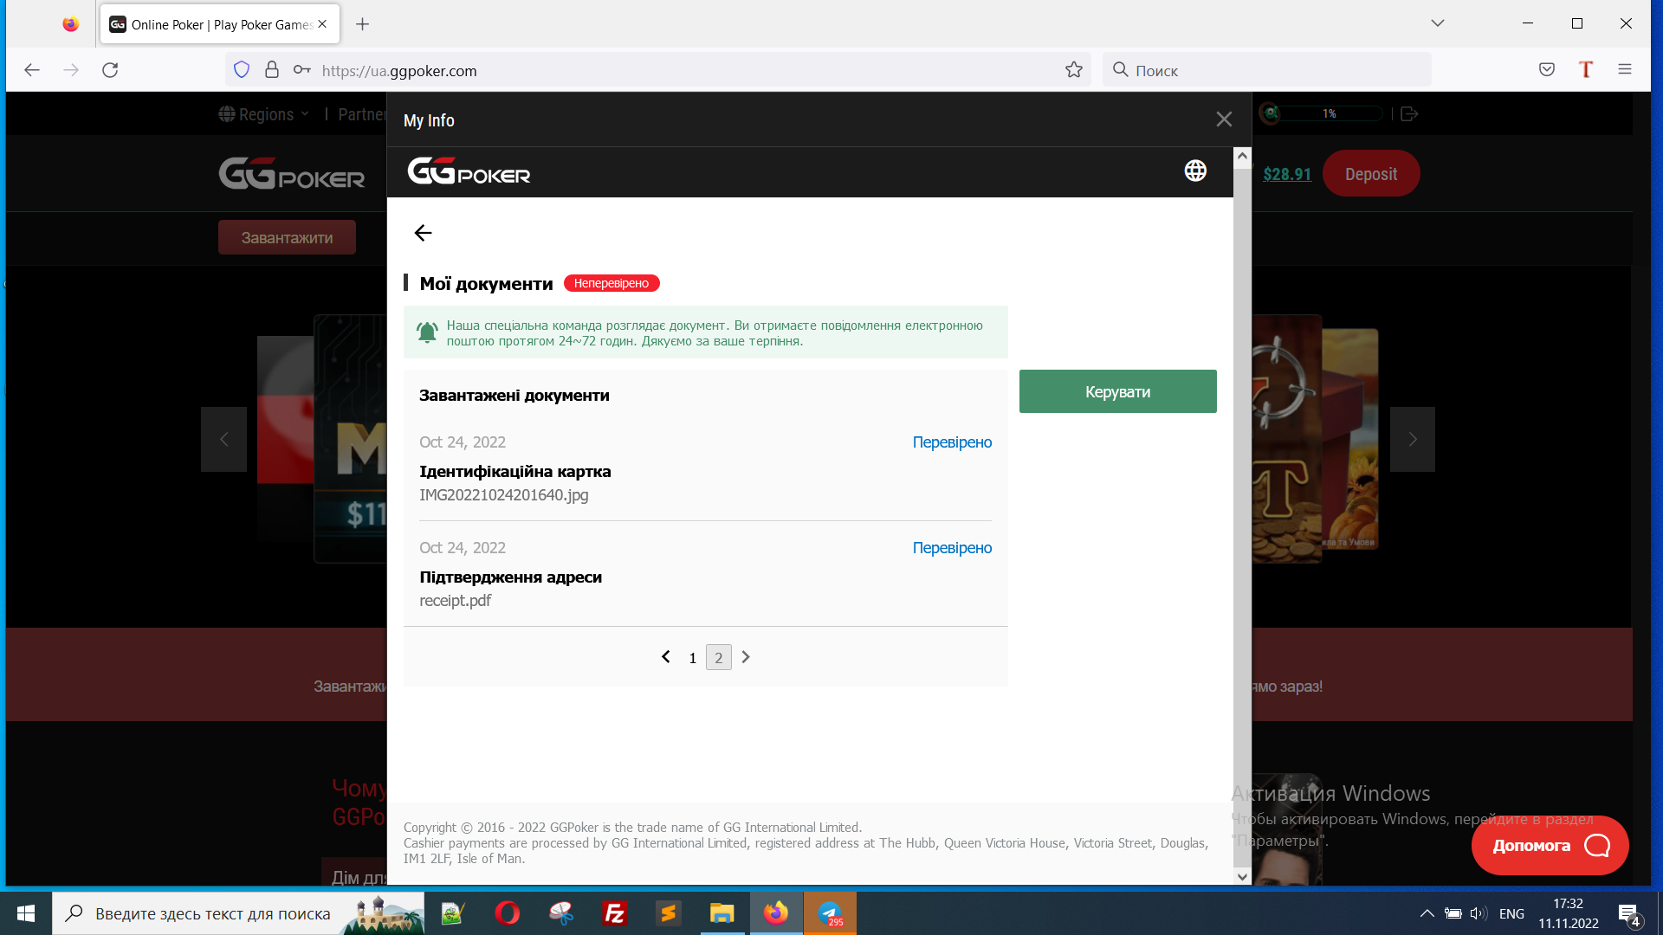Viewport: 1663px width, 935px height.
Task: Show hidden system tray icons
Action: (1427, 913)
